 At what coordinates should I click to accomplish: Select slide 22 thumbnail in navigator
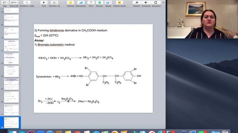(12, 46)
